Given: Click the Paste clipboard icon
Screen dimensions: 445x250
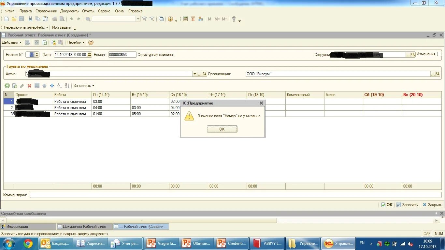Looking at the screenshot, I should tap(45, 19).
